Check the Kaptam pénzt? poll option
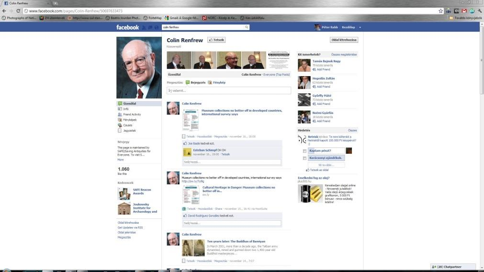 304,151
